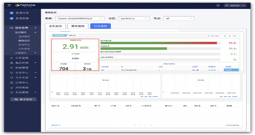
Task: Click the 虚拟桌面 monitor icon
Action: point(12,87)
